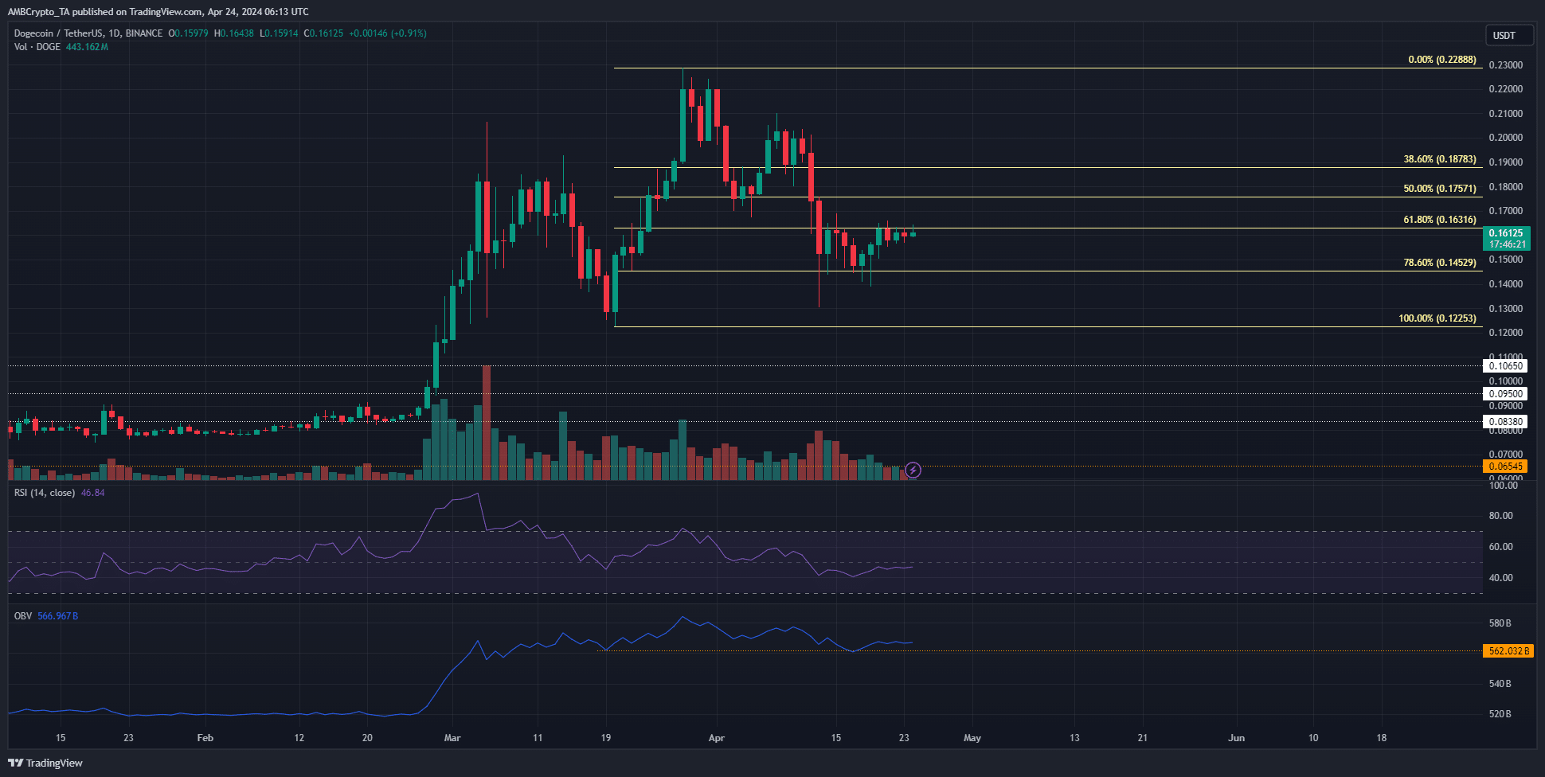This screenshot has height=777, width=1545.
Task: Click the Dogecoin / TetherUS symbol title
Action: (88, 33)
